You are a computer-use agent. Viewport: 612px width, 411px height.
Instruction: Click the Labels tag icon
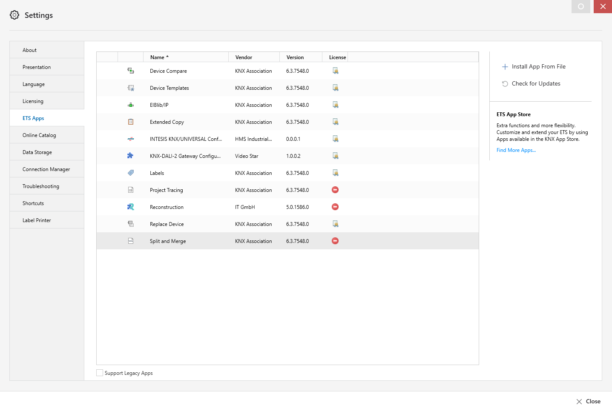point(131,173)
